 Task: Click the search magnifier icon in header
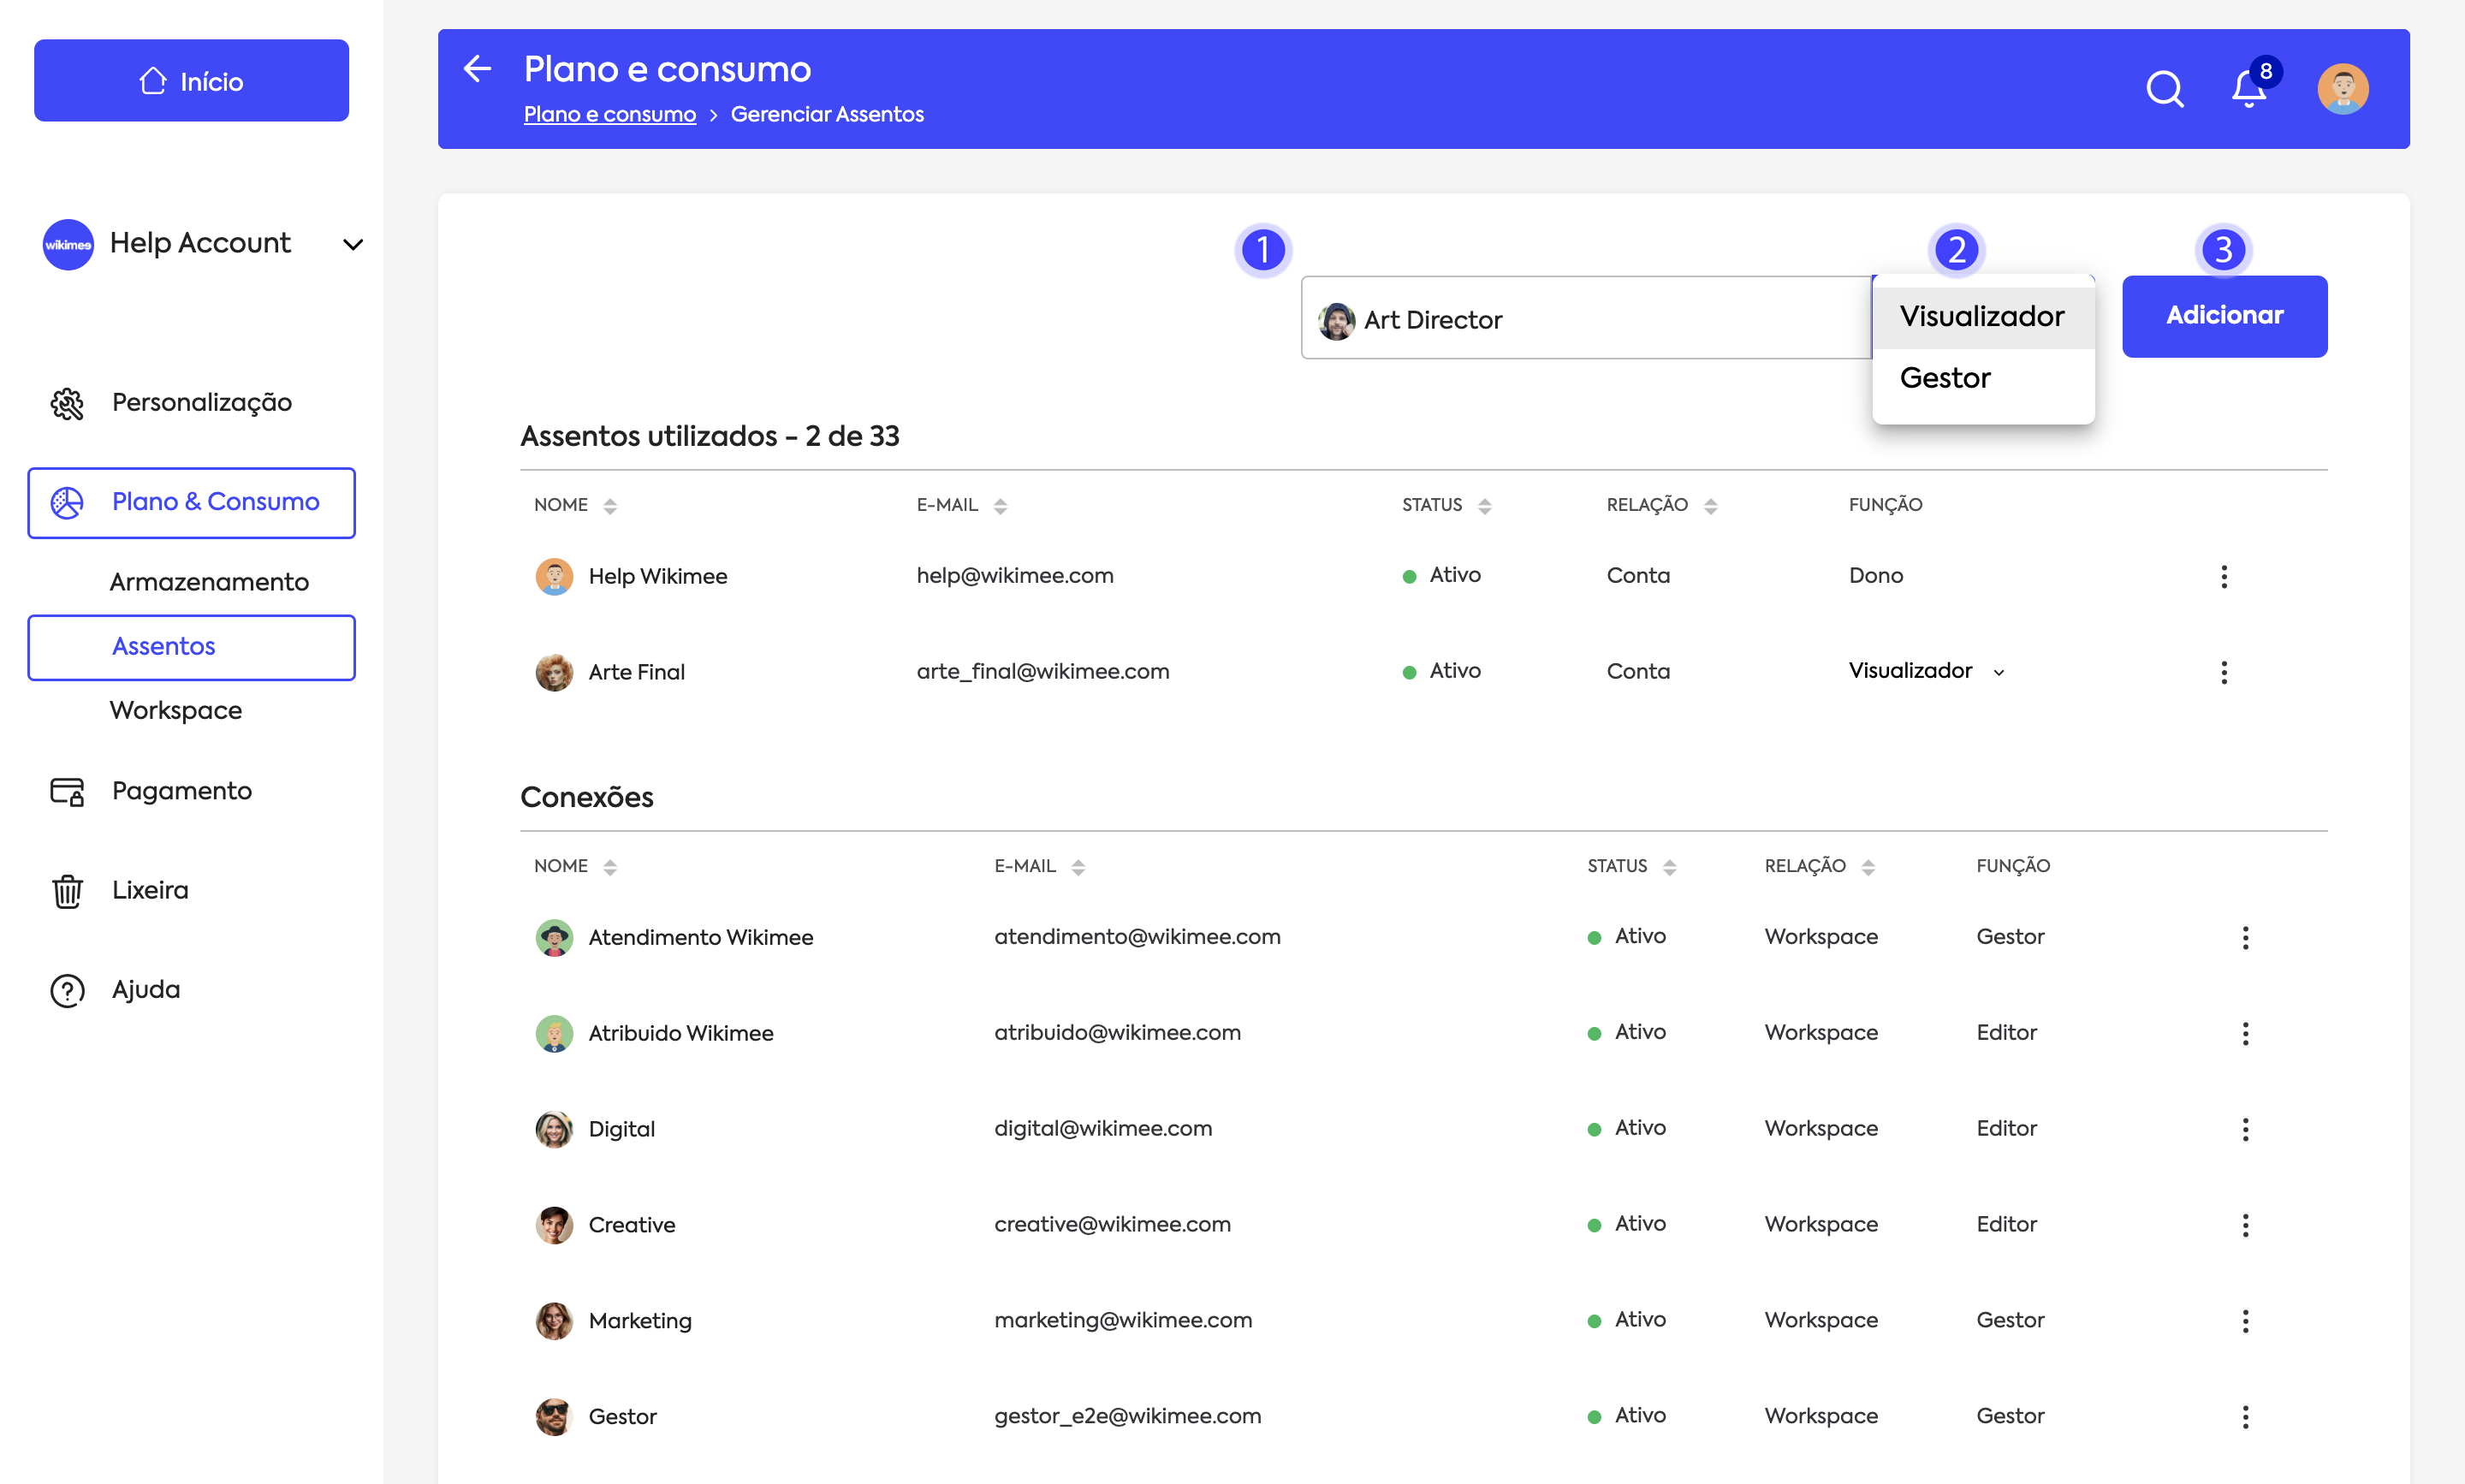point(2164,90)
